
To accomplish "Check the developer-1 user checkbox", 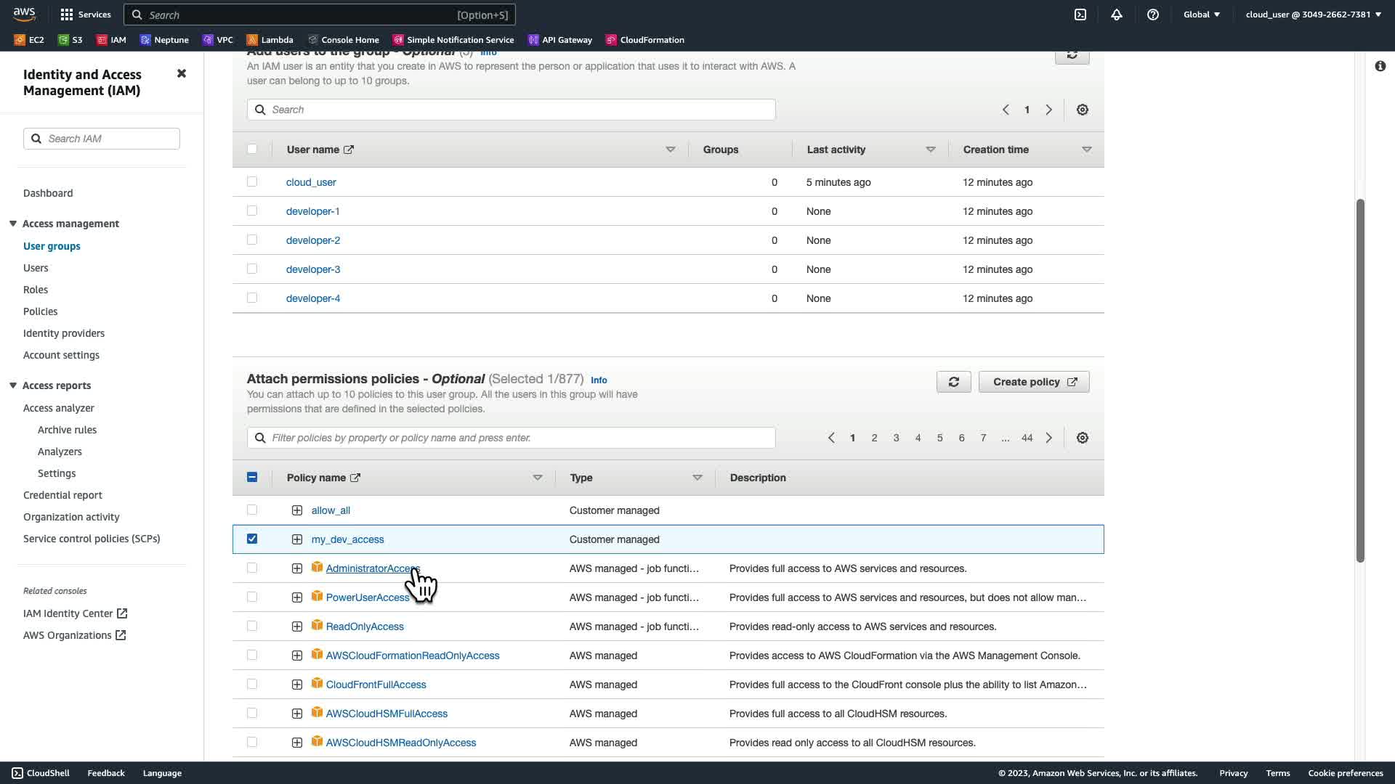I will (x=252, y=211).
